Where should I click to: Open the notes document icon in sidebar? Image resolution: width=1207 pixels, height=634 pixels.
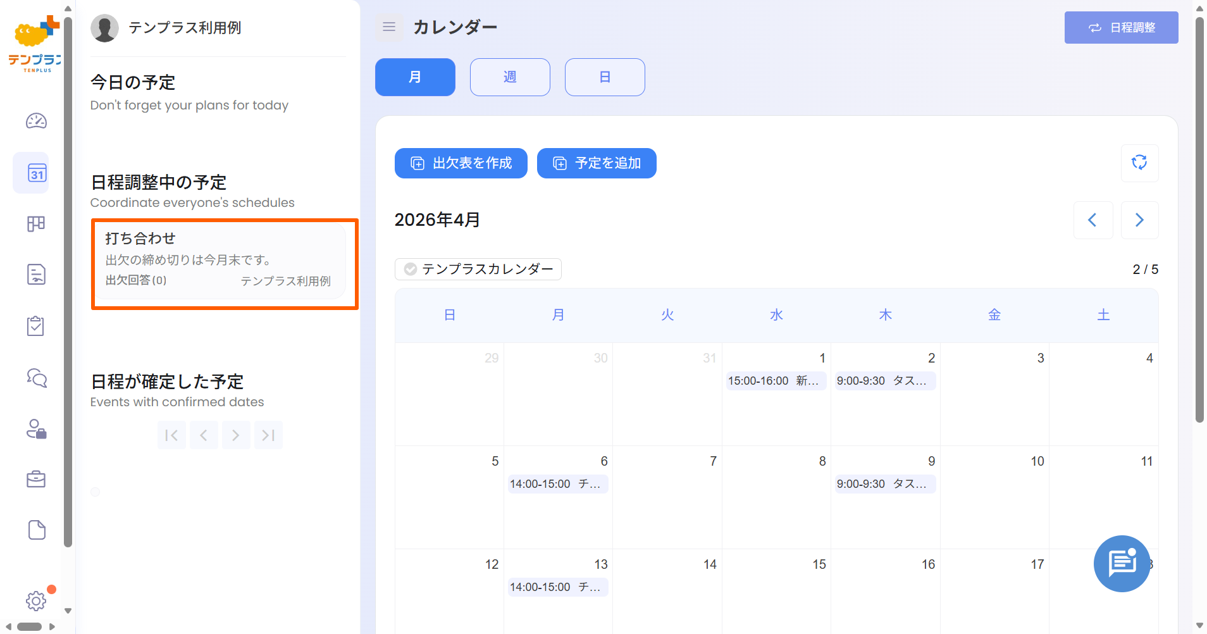[36, 274]
